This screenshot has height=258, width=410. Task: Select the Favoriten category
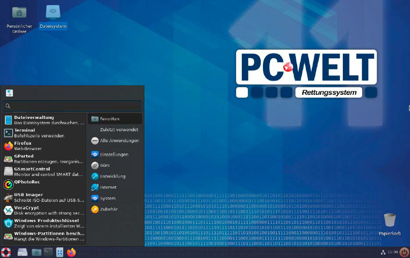(115, 118)
